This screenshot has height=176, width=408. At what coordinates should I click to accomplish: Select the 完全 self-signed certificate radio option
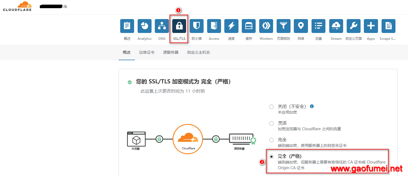click(271, 140)
